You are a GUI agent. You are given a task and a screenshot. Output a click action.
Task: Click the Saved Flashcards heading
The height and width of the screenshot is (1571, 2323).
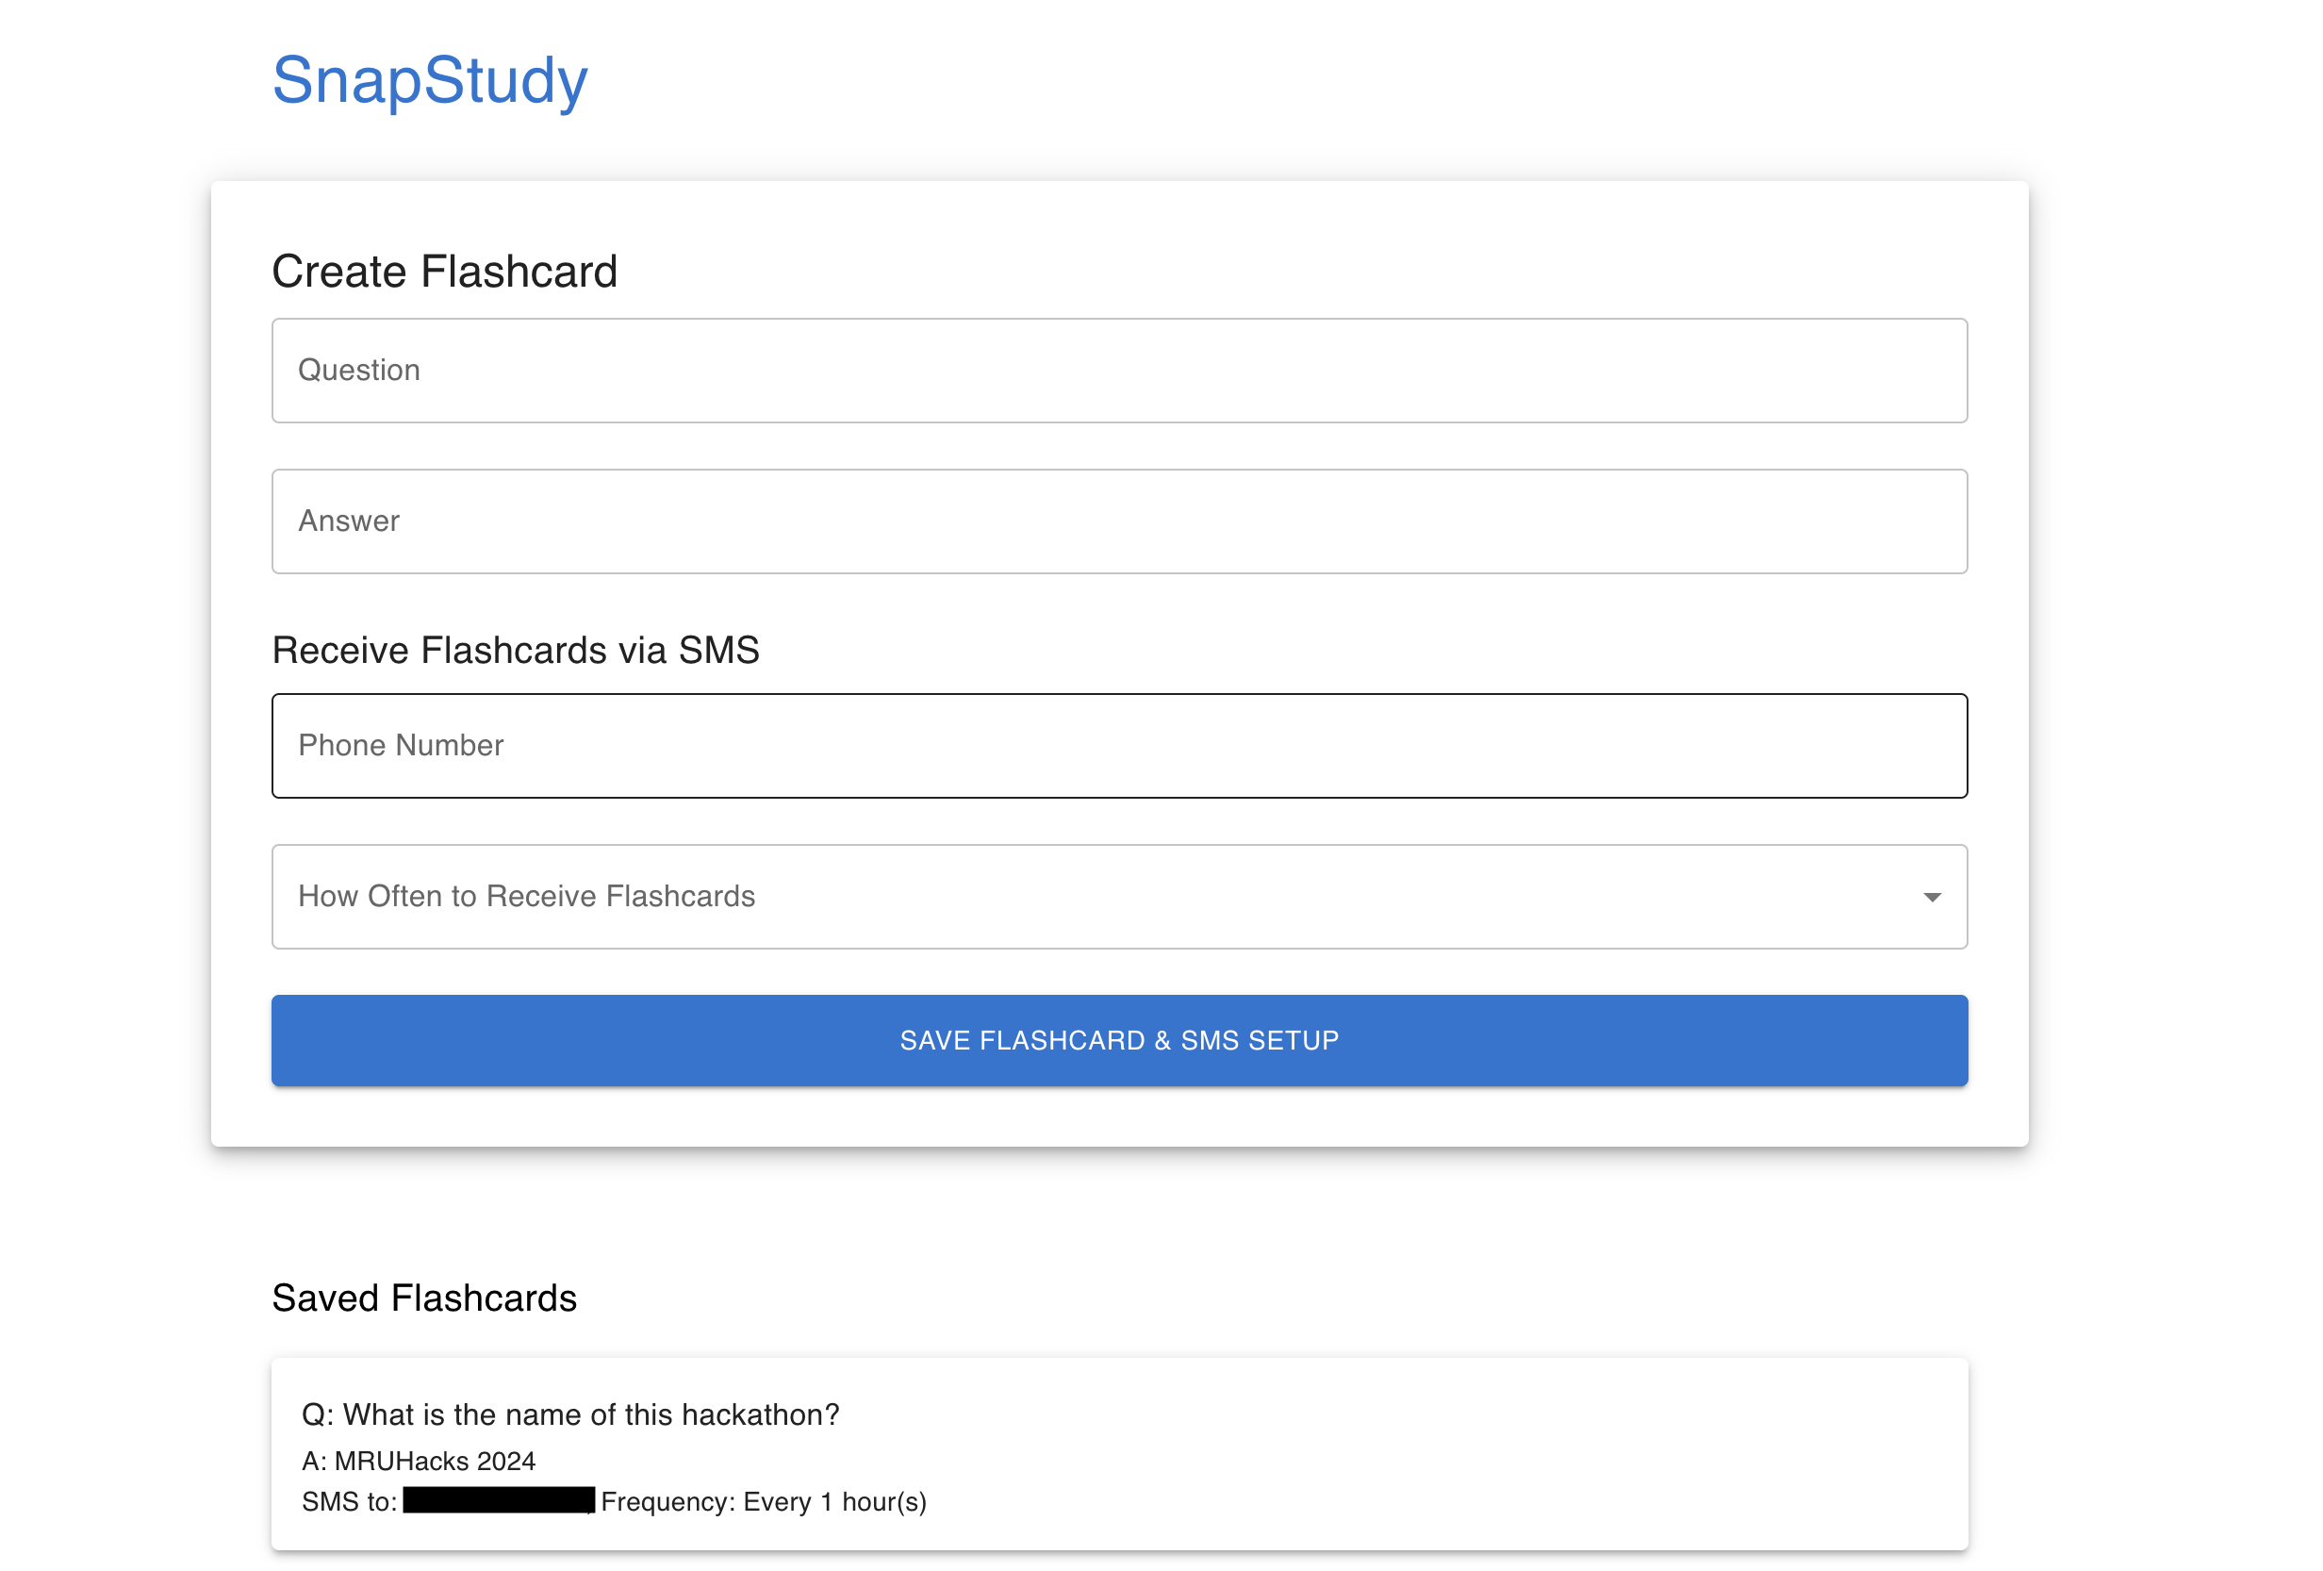424,1298
